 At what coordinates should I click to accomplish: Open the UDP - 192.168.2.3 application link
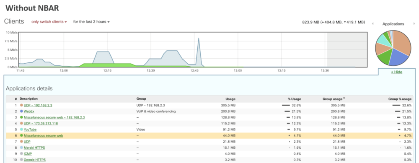38,105
